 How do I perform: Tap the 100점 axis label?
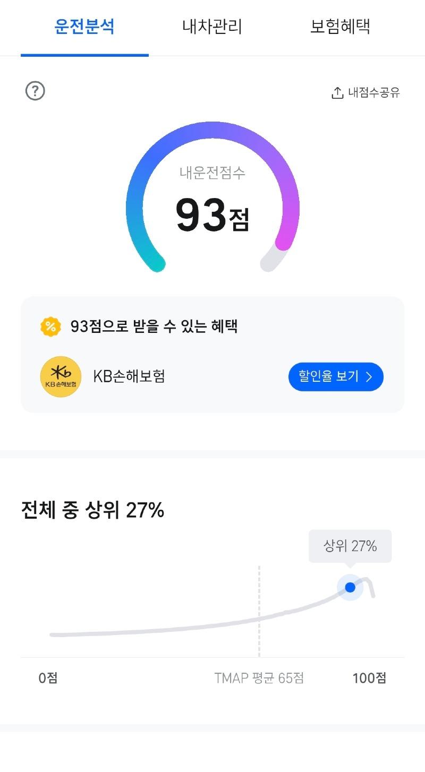coord(369,678)
